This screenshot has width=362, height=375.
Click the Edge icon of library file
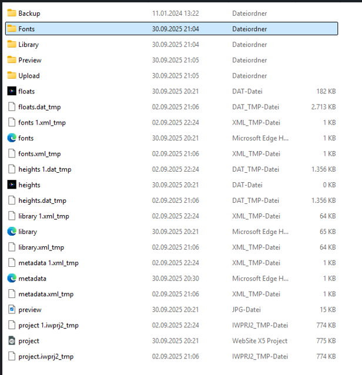pos(12,232)
